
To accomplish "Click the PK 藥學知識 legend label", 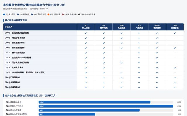I will [x=25, y=14].
